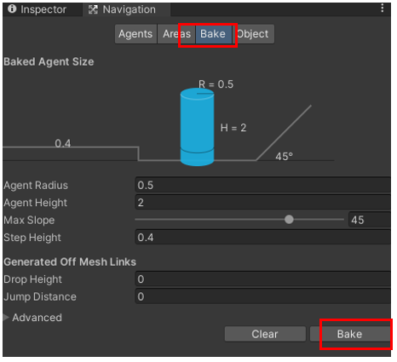Image resolution: width=397 pixels, height=362 pixels.
Task: Click the Step Height input field
Action: 263,237
